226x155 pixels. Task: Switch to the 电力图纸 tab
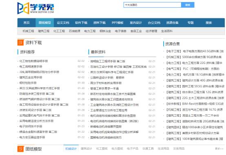pyautogui.click(x=117, y=148)
